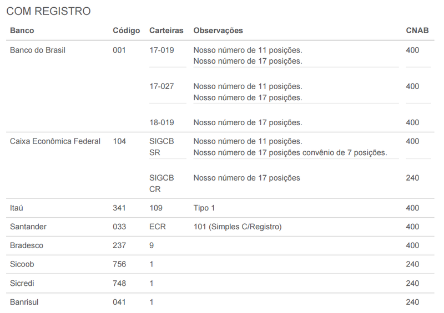444x313 pixels.
Task: Click the Caixa Econômica Federal row name
Action: click(x=55, y=141)
